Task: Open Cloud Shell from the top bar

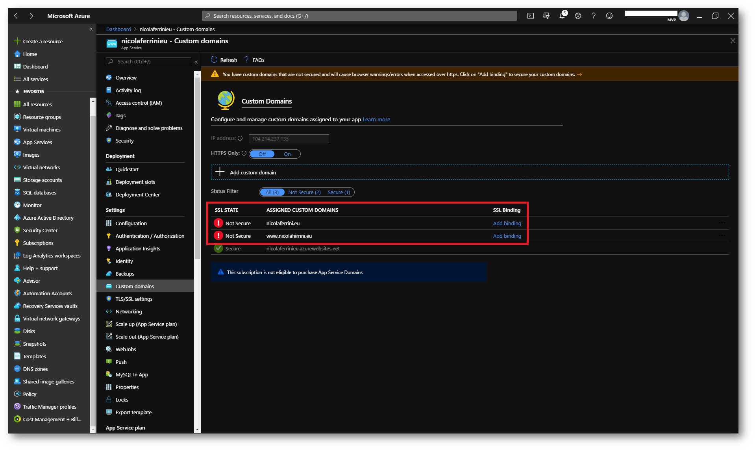Action: 531,16
